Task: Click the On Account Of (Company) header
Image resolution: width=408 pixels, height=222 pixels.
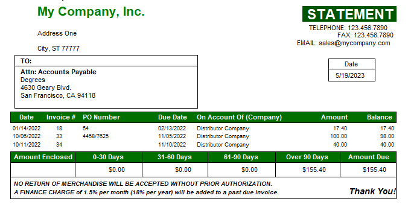Action: coord(239,117)
